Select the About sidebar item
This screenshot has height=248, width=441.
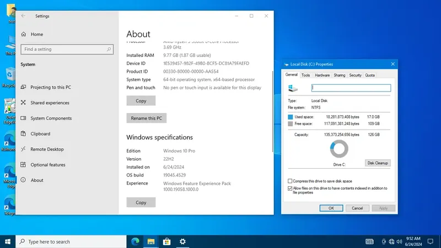[x=37, y=180]
